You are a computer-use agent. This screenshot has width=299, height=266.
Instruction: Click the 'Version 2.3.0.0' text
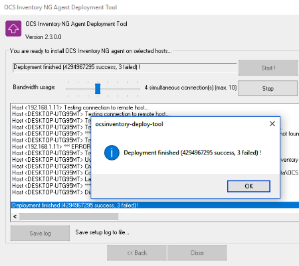click(43, 37)
